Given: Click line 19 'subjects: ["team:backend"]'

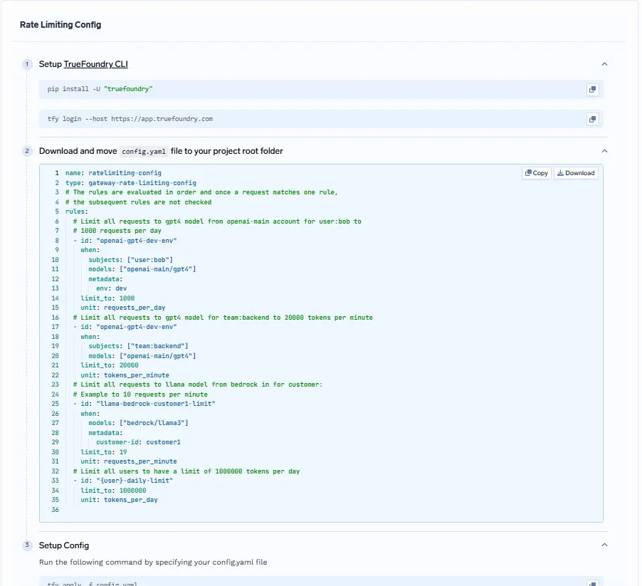Looking at the screenshot, I should [138, 346].
